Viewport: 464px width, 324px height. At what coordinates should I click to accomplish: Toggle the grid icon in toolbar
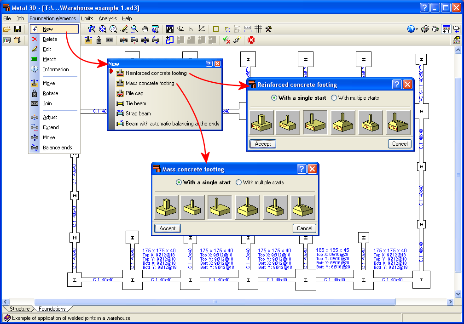point(258,29)
